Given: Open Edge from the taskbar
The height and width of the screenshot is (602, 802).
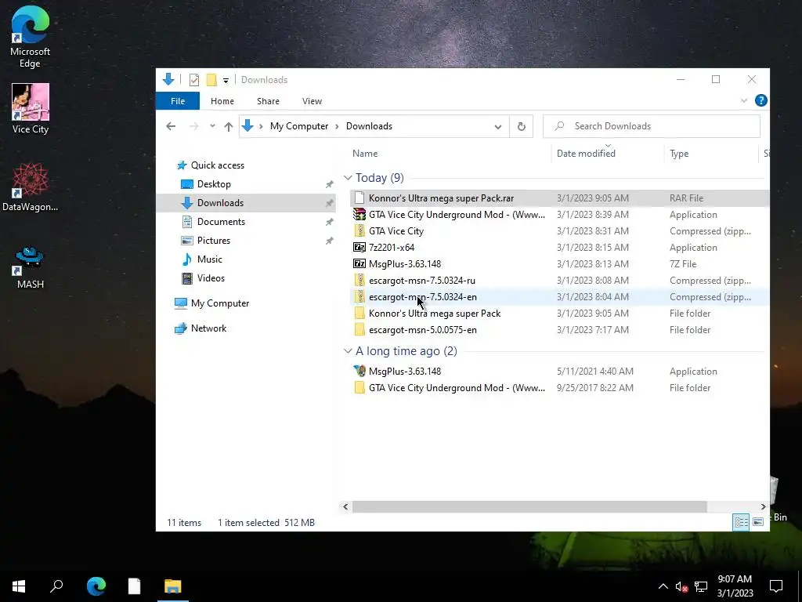Looking at the screenshot, I should tap(96, 586).
